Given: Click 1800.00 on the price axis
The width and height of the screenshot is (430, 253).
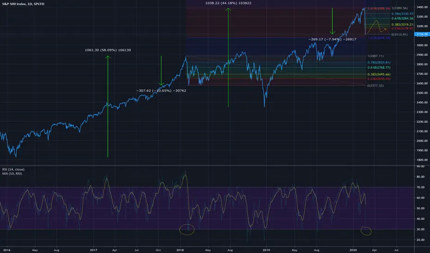Looking at the screenshot, I should (x=422, y=160).
